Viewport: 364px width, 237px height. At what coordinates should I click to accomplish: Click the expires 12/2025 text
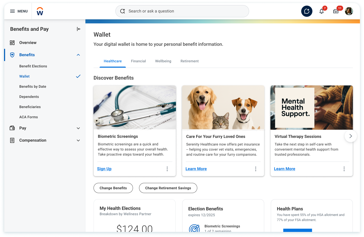pyautogui.click(x=202, y=215)
